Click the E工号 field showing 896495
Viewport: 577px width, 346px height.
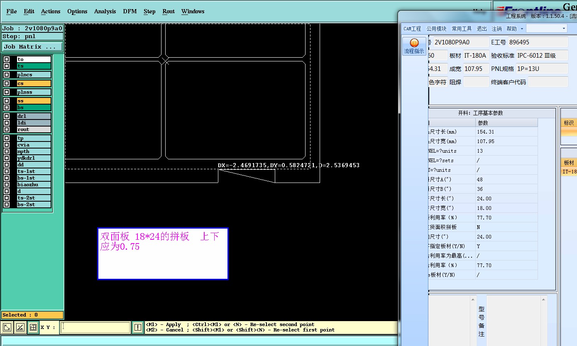538,42
